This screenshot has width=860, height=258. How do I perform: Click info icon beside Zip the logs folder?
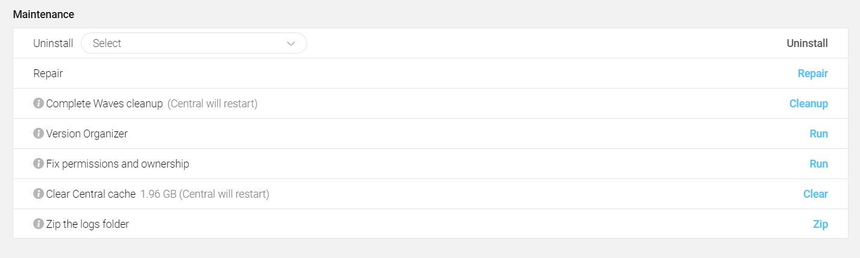point(39,224)
